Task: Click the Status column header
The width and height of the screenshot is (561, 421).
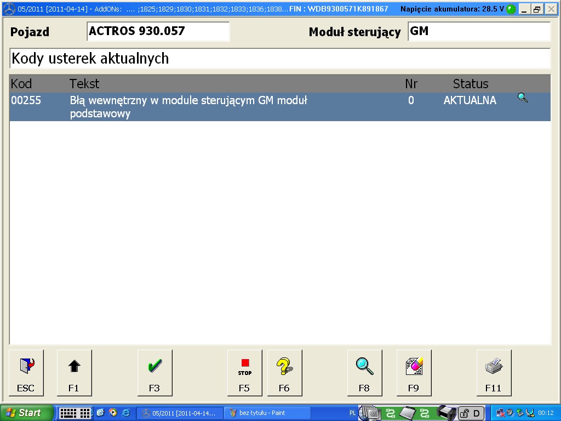Action: point(470,84)
